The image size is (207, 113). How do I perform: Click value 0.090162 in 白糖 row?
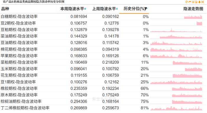coord(111,17)
